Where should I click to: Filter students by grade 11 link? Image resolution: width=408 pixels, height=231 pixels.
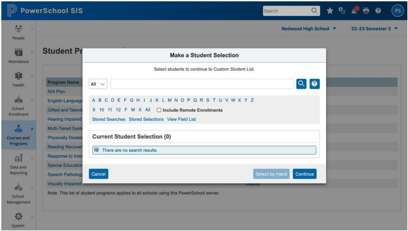tap(110, 110)
